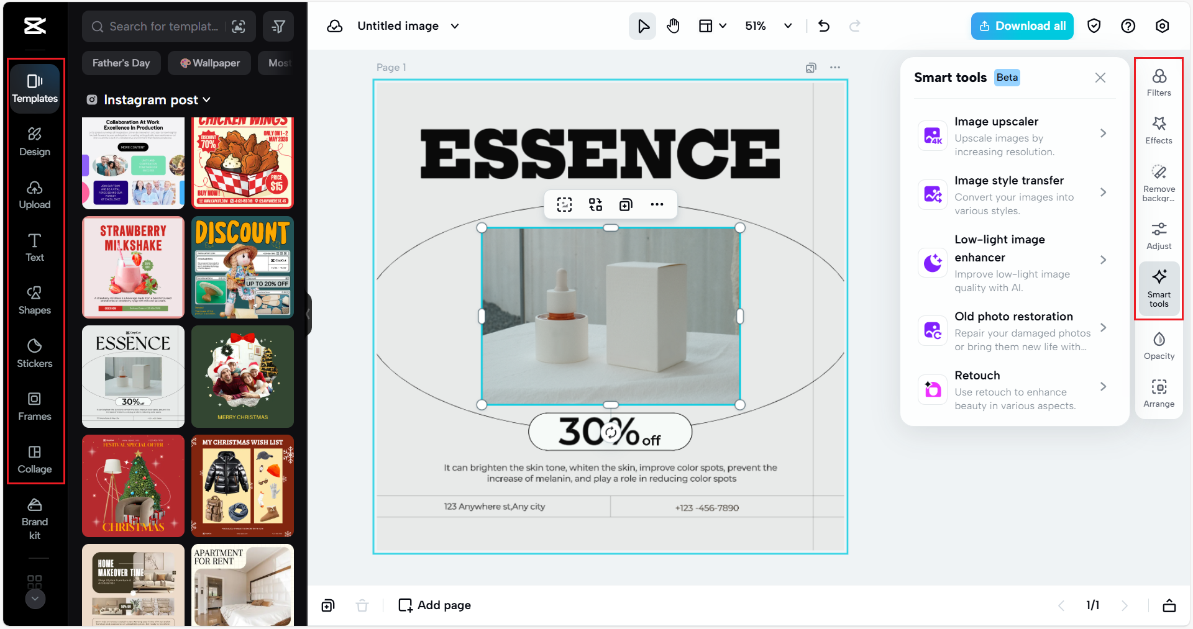1193x629 pixels.
Task: Click Add page button
Action: [x=435, y=605]
